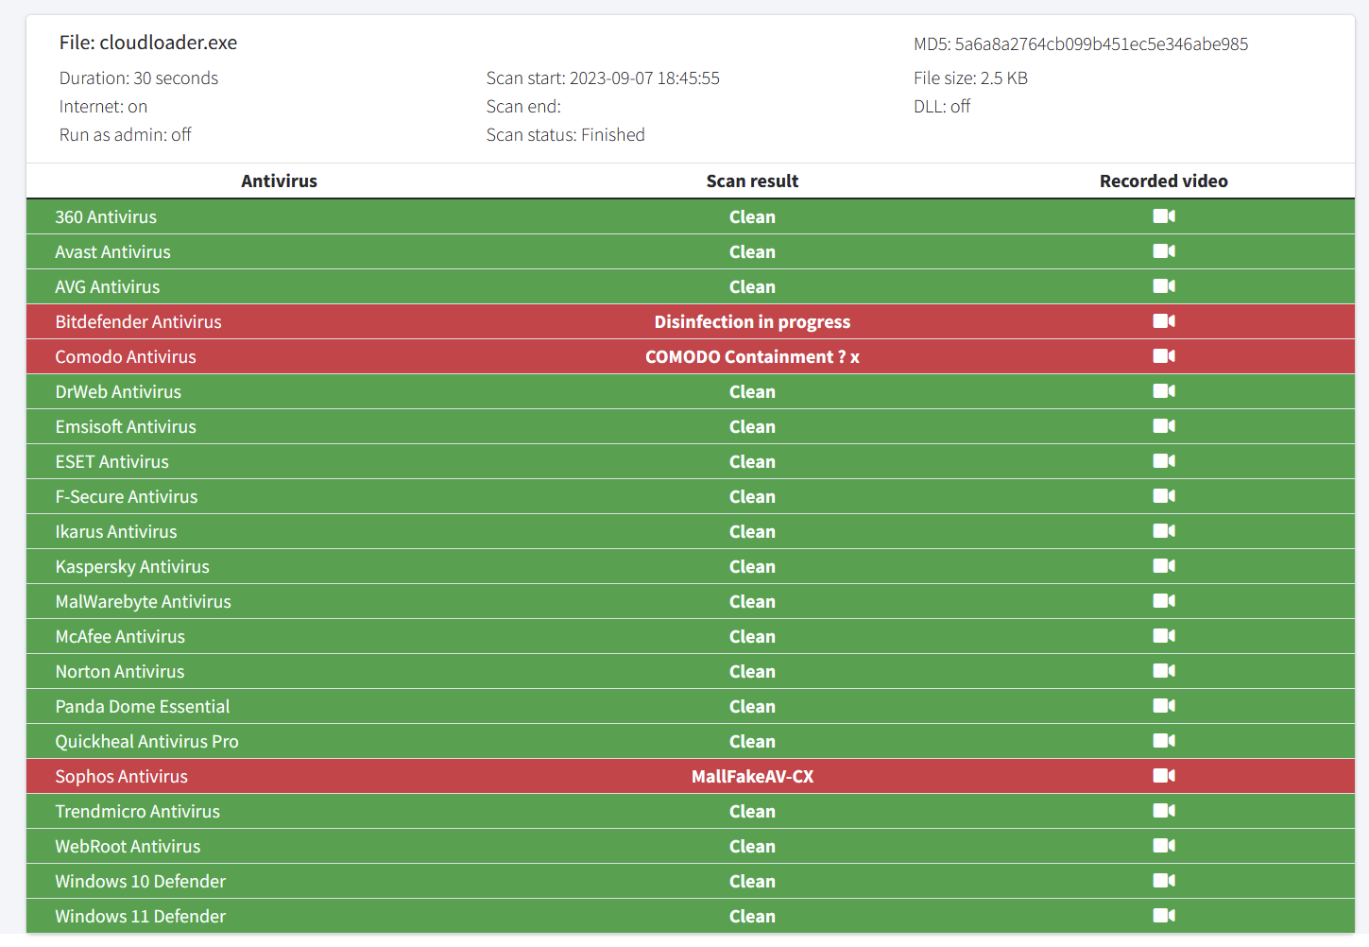Image resolution: width=1369 pixels, height=947 pixels.
Task: Click Trendmicro Antivirus camera icon
Action: click(x=1164, y=811)
